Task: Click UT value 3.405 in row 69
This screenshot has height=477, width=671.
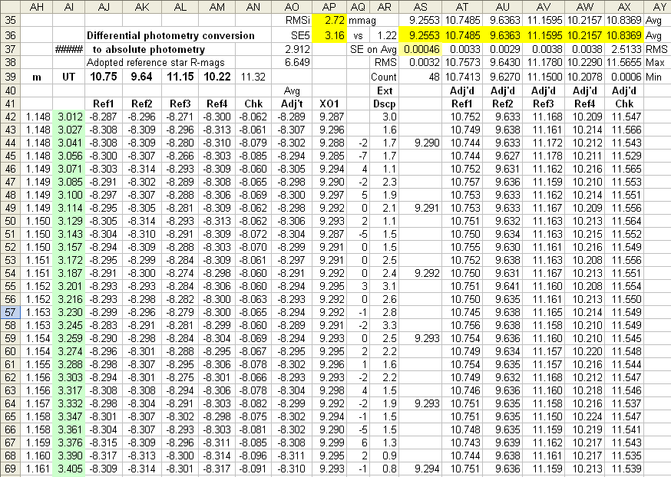Action: click(x=69, y=469)
